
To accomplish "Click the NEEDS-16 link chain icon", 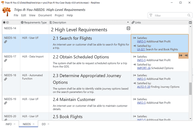I will tap(6, 42).
